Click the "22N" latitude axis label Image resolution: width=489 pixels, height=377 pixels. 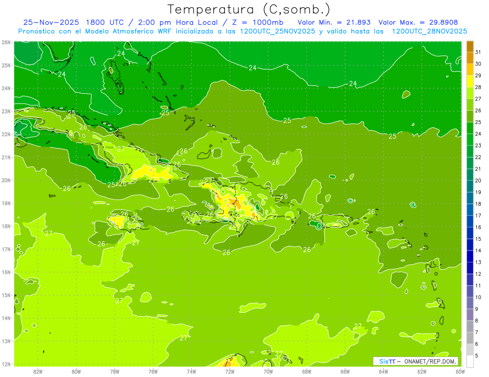6,134
